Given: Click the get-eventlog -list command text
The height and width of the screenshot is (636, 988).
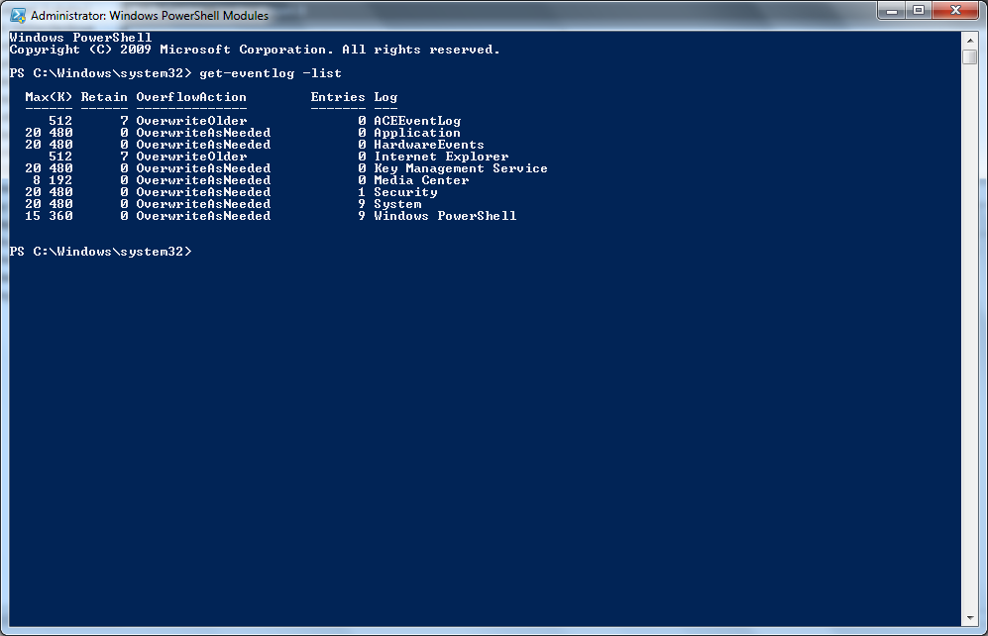Looking at the screenshot, I should [271, 73].
